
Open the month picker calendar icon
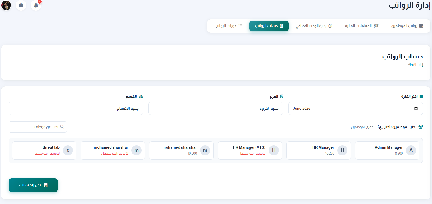(x=416, y=108)
